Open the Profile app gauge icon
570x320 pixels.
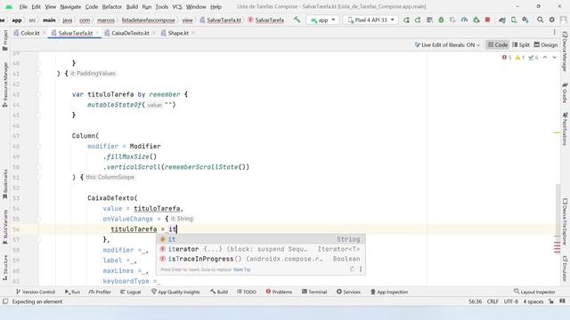464,20
